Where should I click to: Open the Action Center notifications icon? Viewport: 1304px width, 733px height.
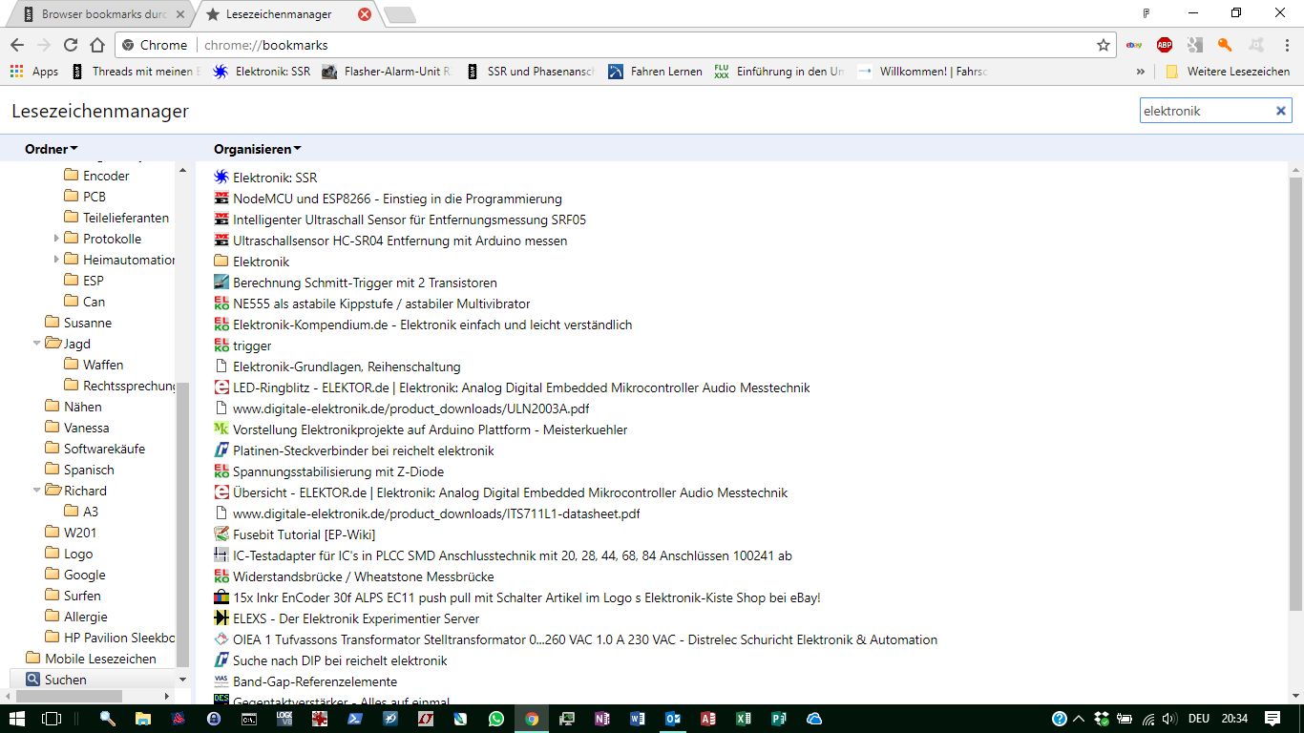pos(1272,719)
